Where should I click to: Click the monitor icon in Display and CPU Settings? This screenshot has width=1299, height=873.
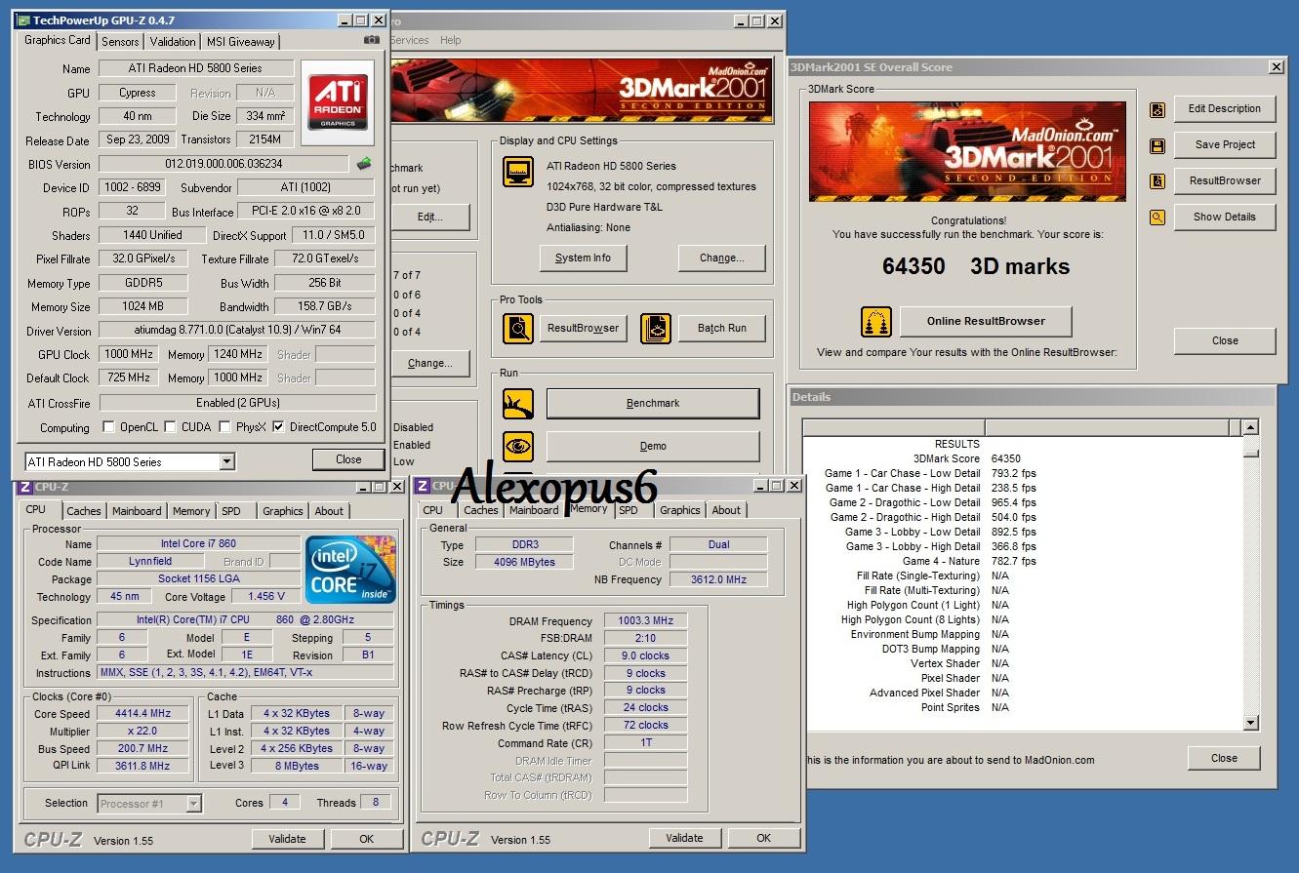pos(518,172)
